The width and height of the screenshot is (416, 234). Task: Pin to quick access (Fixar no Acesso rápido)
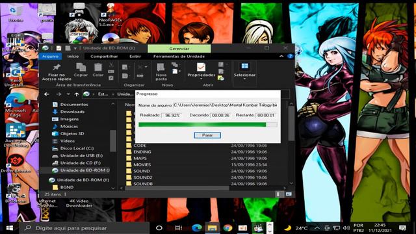57,72
